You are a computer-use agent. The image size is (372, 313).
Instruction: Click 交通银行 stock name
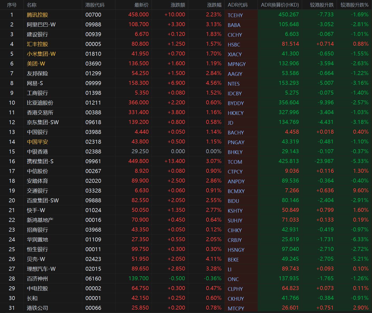tap(37, 191)
